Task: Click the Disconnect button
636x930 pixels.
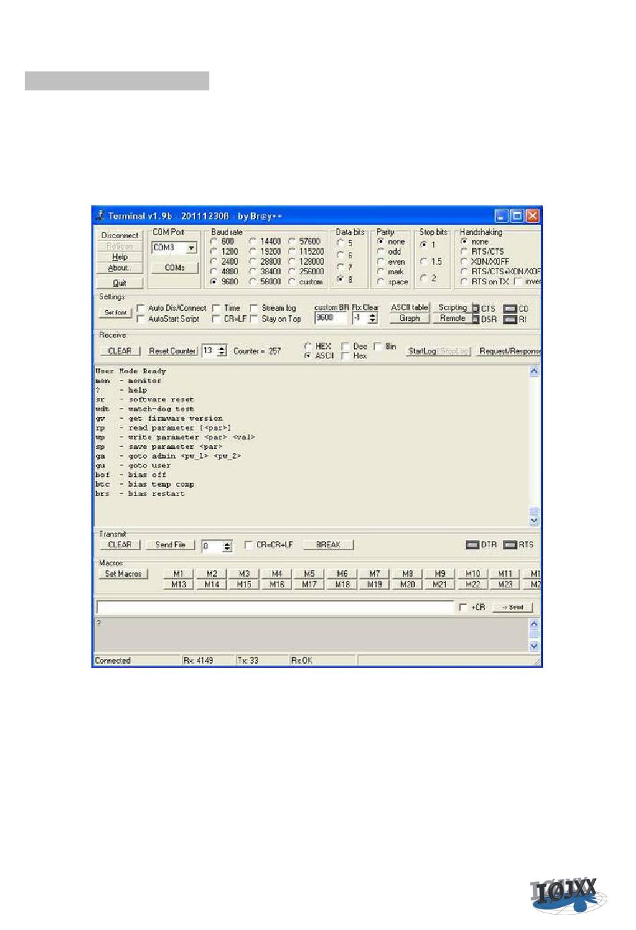Action: (120, 236)
